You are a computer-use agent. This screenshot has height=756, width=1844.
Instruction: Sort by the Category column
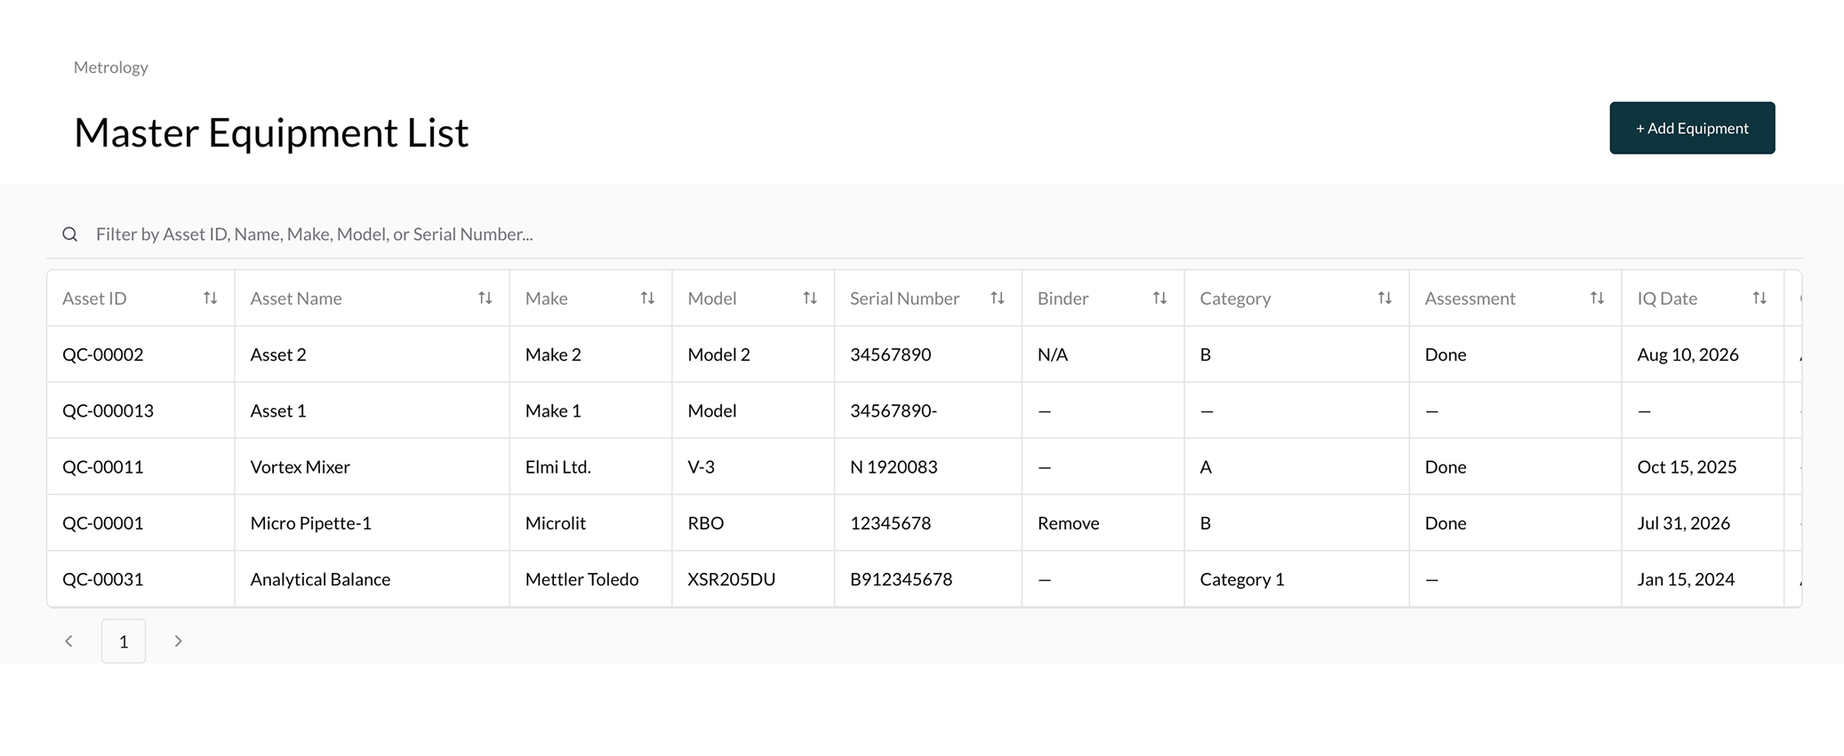(x=1384, y=298)
